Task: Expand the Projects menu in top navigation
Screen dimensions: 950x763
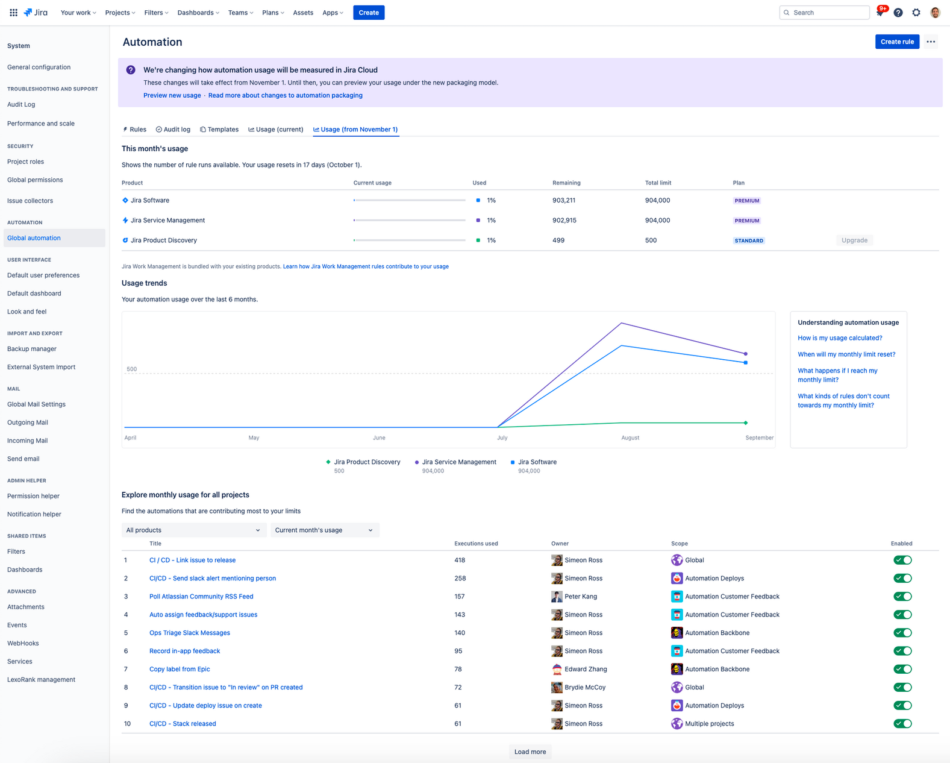Action: click(x=120, y=13)
